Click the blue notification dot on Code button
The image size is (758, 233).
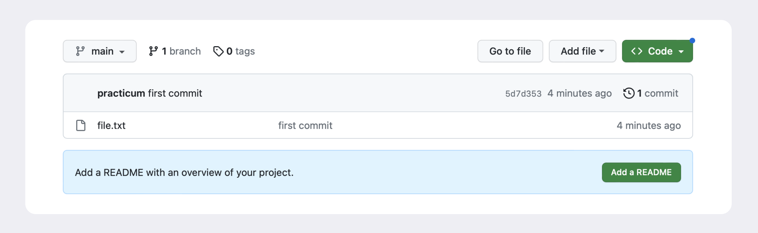click(692, 40)
